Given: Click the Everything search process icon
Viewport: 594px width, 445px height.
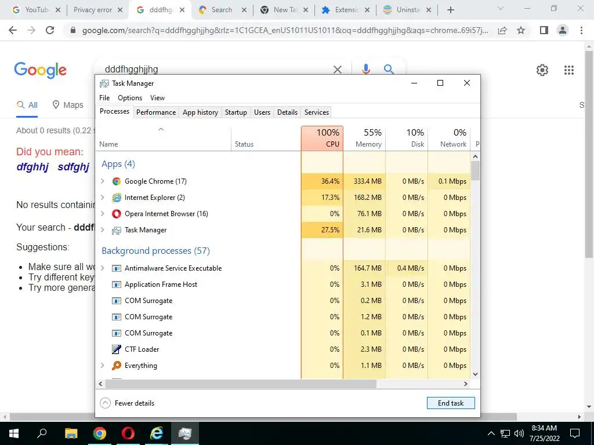Looking at the screenshot, I should 116,366.
